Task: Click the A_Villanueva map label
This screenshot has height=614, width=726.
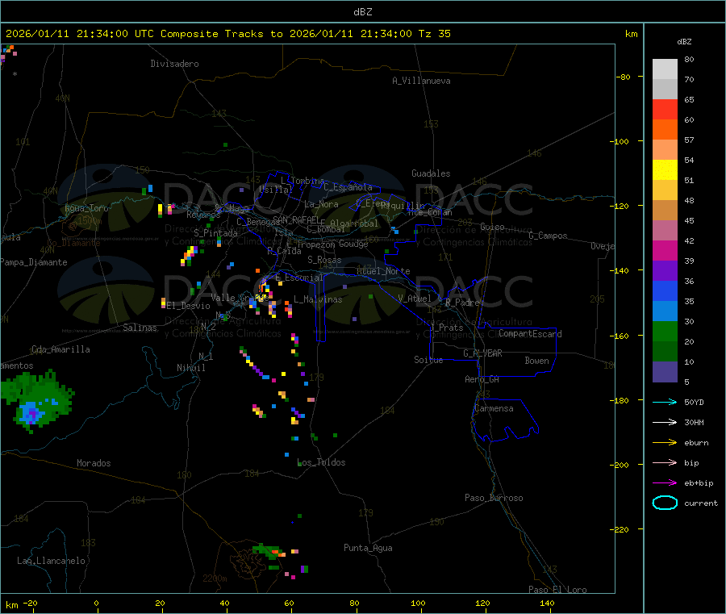Action: click(x=421, y=81)
